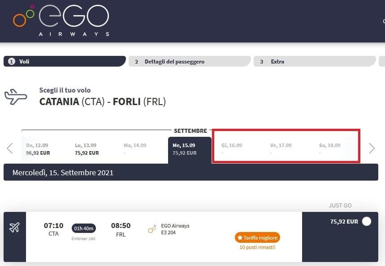The image size is (385, 266).
Task: Open the Voli step tab
Action: [65, 61]
